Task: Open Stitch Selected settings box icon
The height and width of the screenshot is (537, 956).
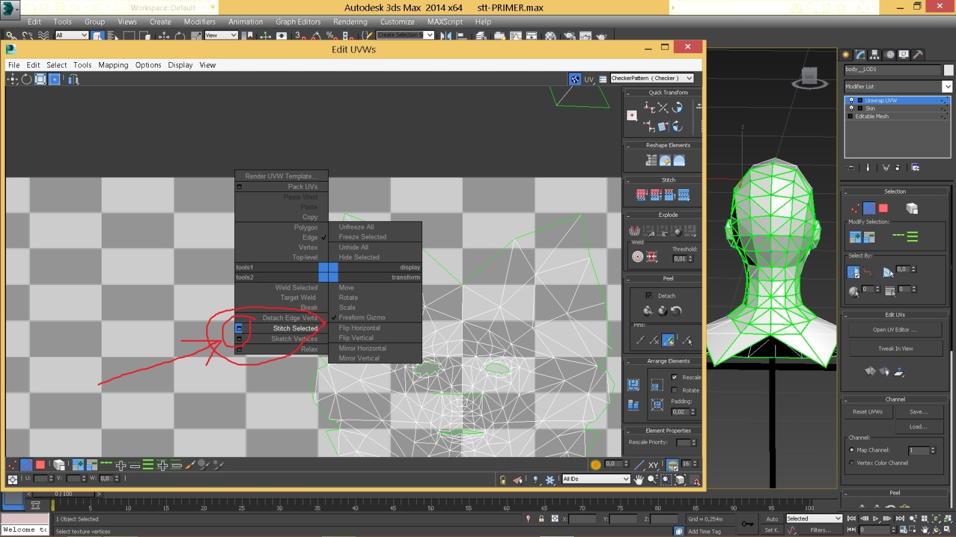Action: [239, 329]
